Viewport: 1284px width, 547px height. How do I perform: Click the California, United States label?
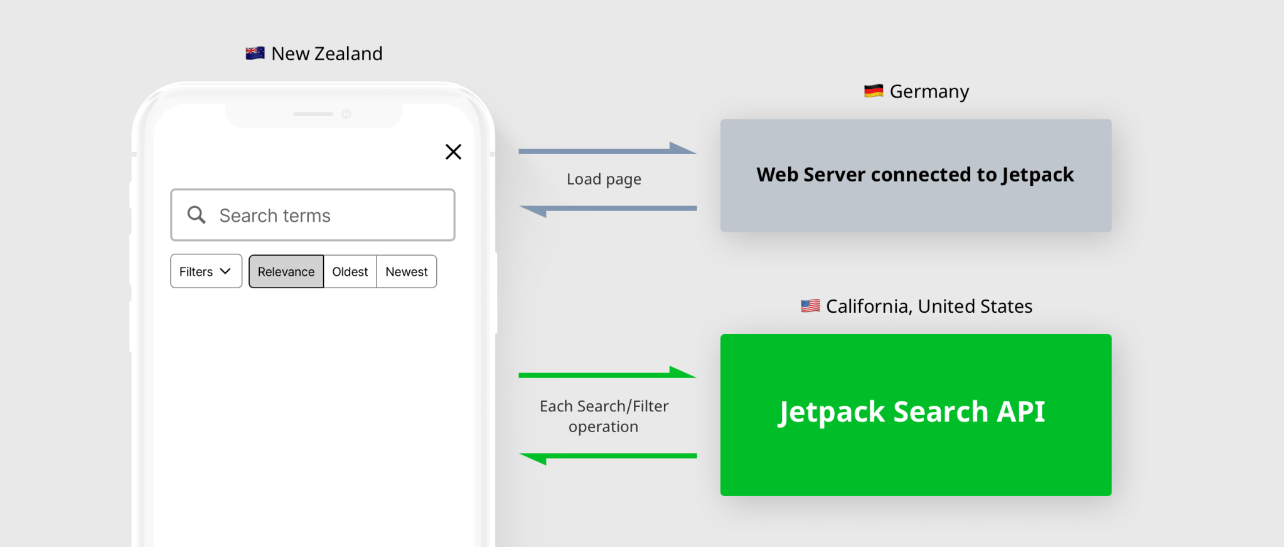click(929, 306)
